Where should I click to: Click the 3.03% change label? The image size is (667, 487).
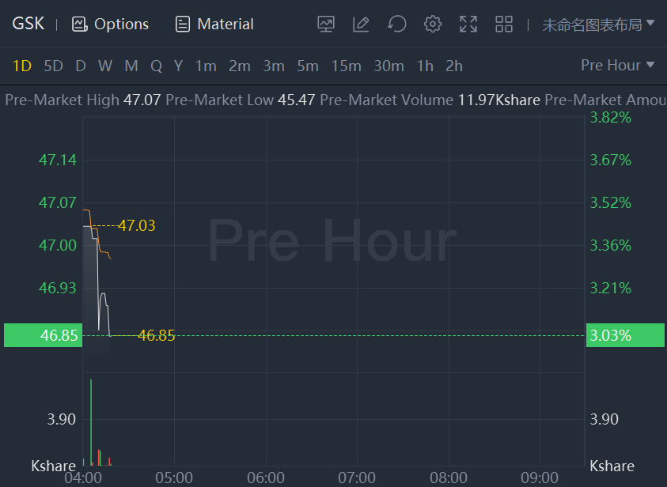coord(611,335)
